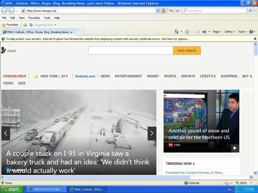Screen dimensions: 258x193
Task: Open the CORONAVIRUS nav link
Action: (15, 76)
